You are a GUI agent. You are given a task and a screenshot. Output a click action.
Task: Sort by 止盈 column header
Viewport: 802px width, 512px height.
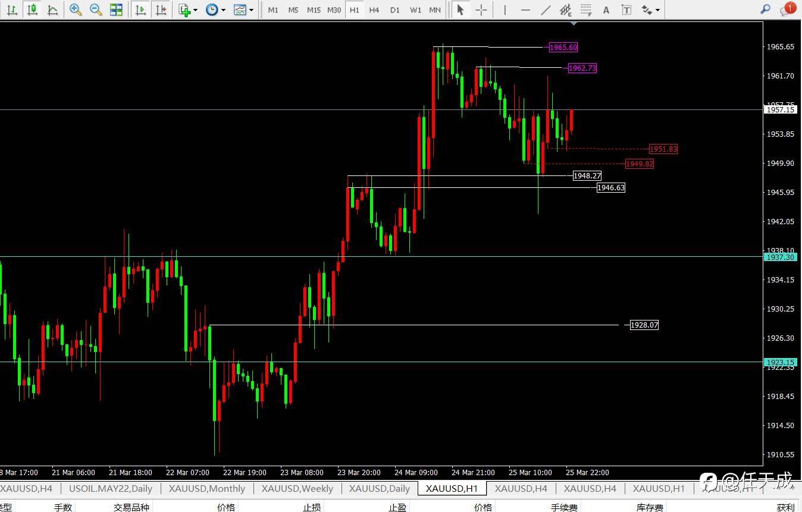tap(397, 507)
